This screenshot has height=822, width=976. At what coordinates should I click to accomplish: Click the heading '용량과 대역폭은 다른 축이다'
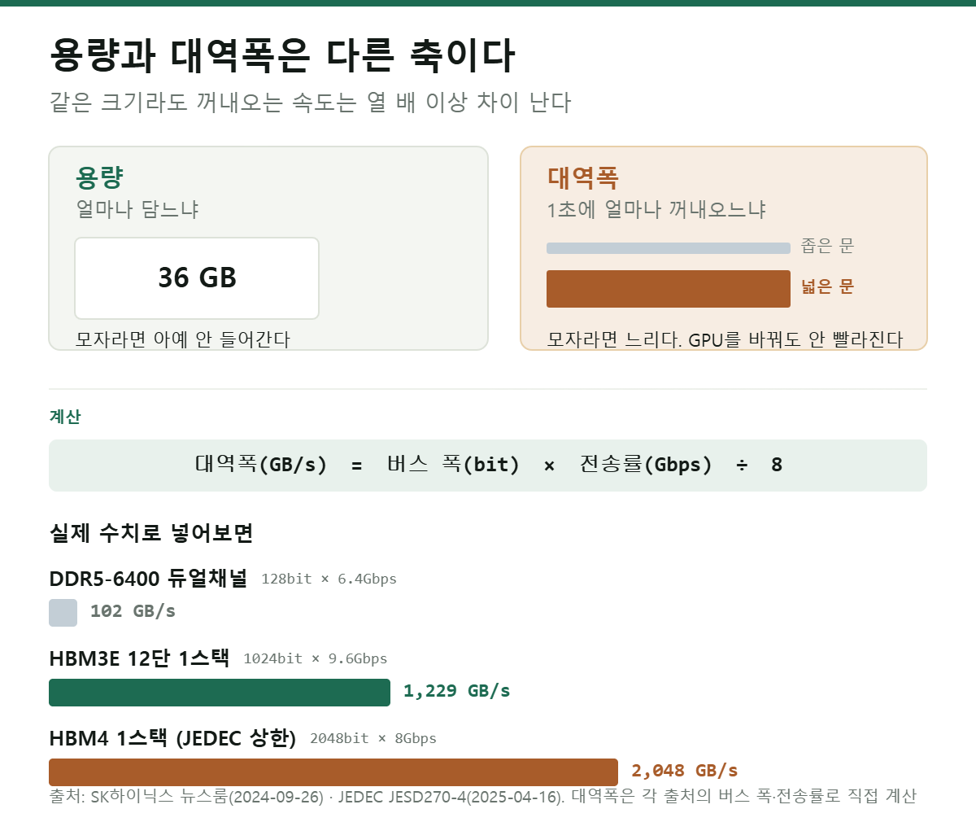click(282, 55)
